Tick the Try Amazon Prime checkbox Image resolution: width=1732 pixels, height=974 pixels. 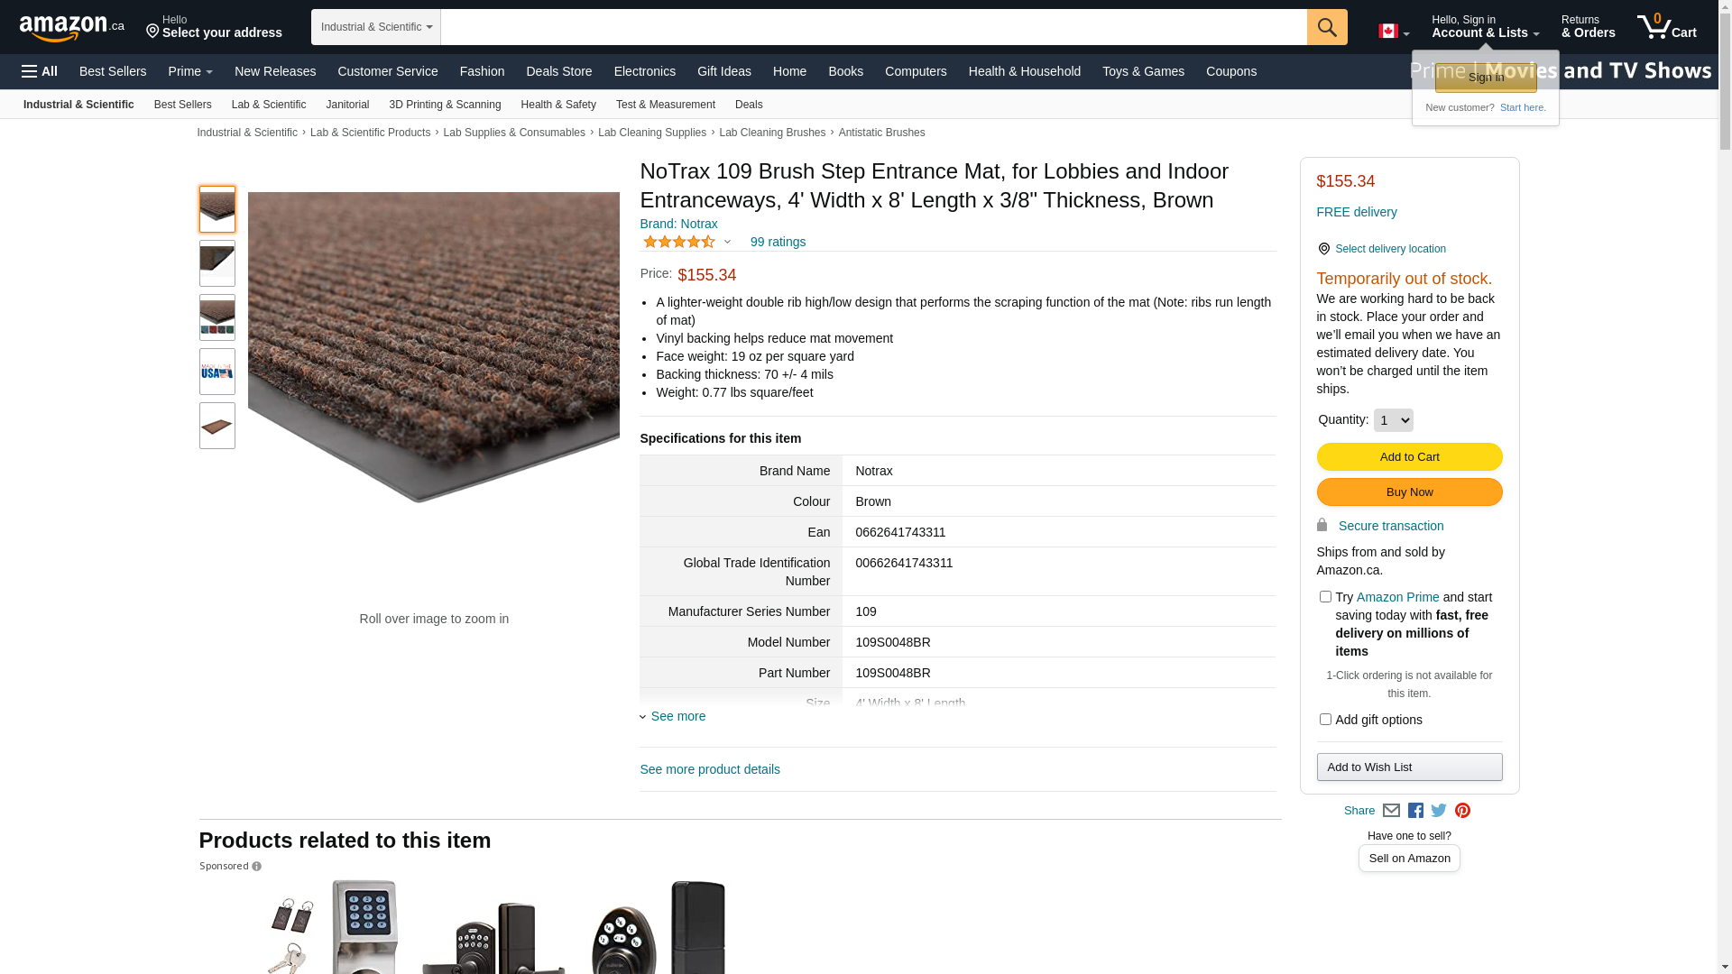(x=1325, y=597)
